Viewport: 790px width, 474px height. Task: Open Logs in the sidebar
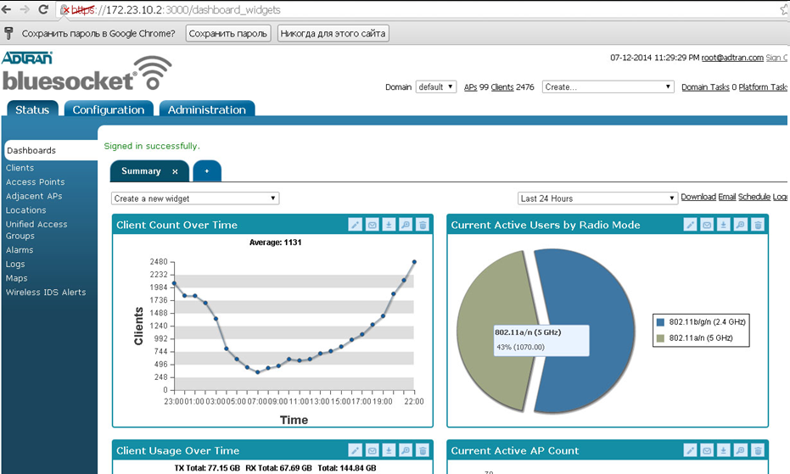tap(15, 264)
